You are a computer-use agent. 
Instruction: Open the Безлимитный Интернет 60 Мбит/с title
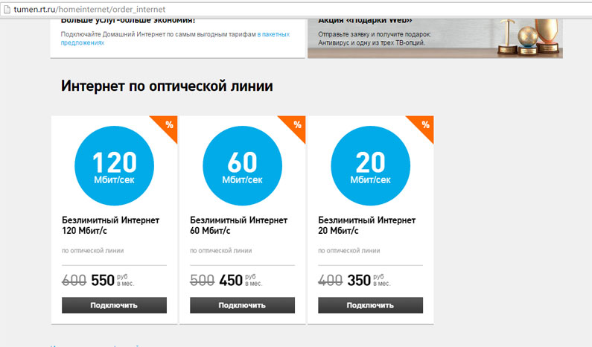[238, 226]
